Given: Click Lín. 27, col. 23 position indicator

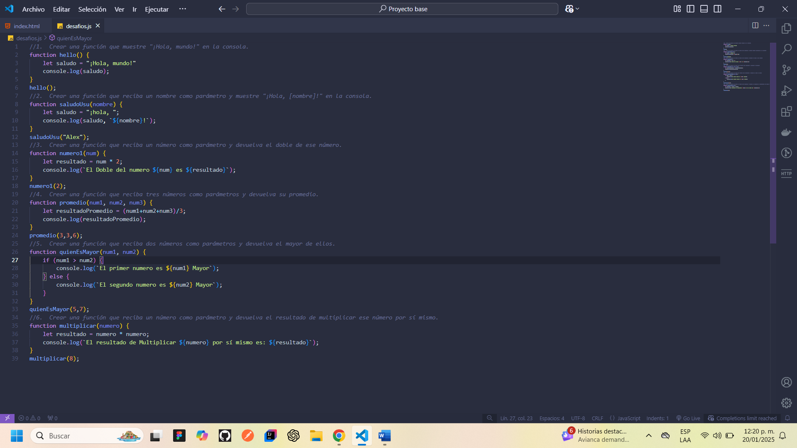Looking at the screenshot, I should 516,418.
